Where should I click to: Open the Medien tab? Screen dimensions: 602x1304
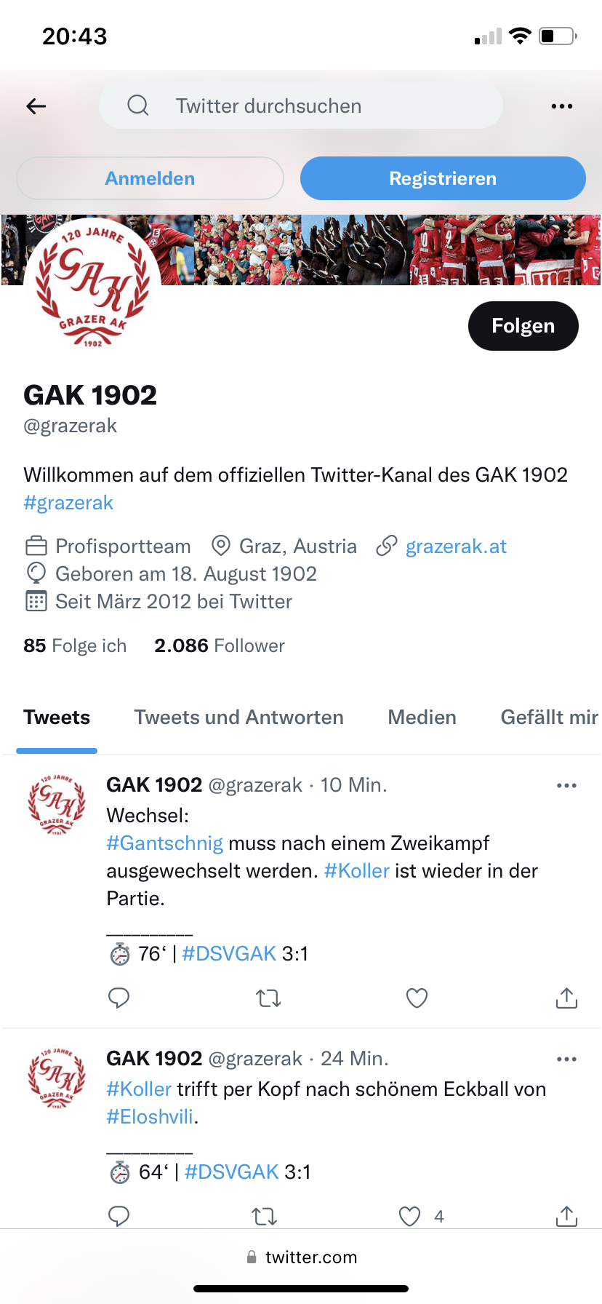pos(422,717)
